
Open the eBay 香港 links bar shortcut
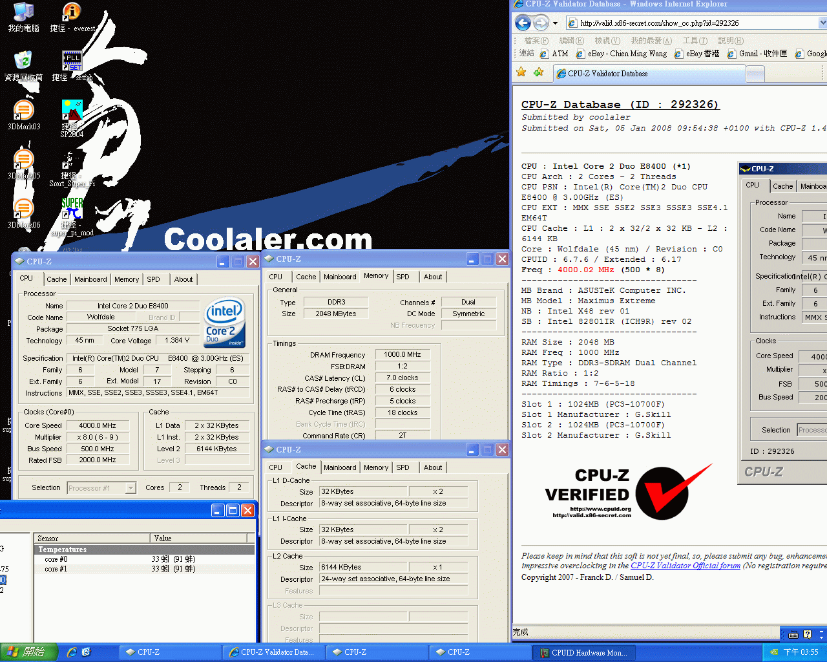point(696,54)
